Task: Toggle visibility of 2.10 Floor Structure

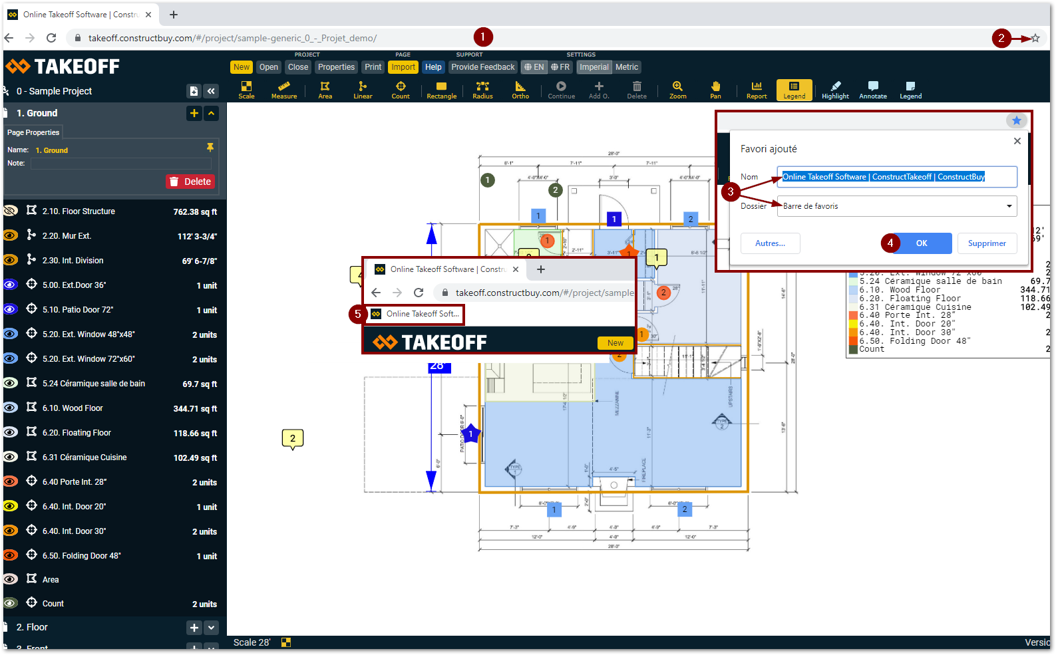Action: pyautogui.click(x=11, y=211)
